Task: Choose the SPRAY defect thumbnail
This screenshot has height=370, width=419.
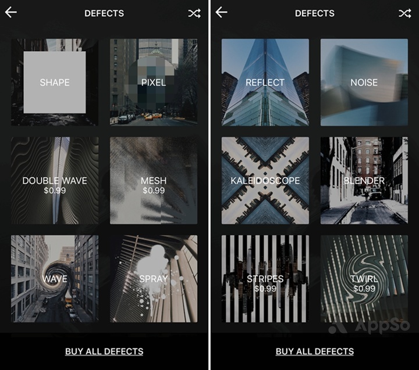Action: pos(154,279)
